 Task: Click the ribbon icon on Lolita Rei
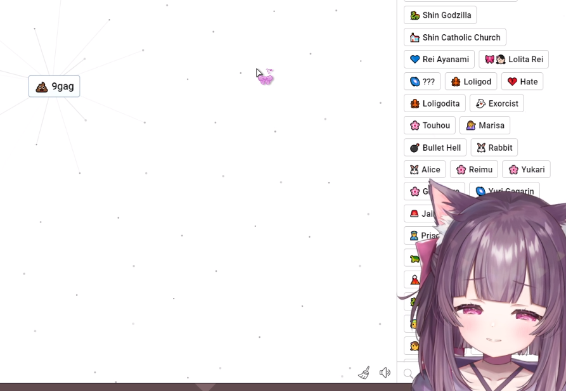(489, 59)
